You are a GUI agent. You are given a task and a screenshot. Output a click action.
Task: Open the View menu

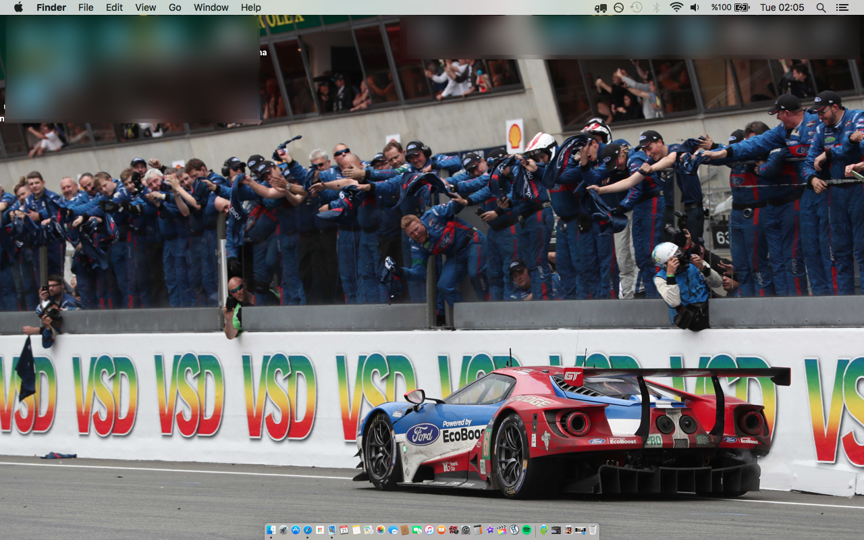[x=146, y=7]
